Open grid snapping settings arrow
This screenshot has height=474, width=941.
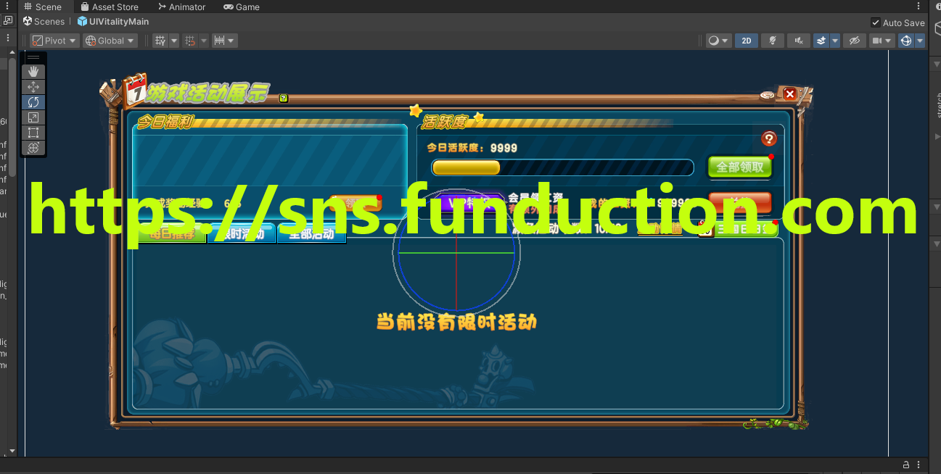(x=204, y=41)
